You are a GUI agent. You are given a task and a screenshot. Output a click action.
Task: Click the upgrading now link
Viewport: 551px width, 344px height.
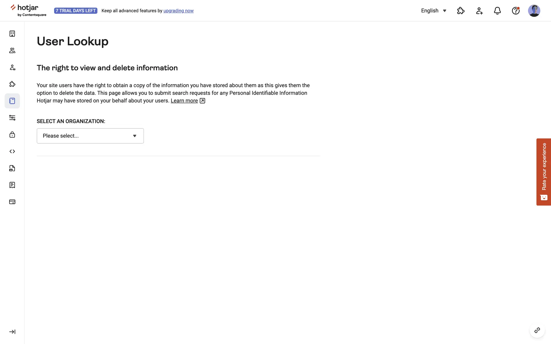[x=178, y=11]
